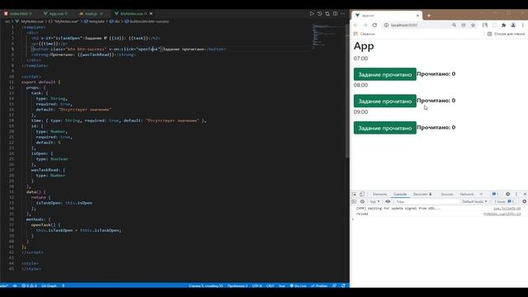Click the template breadcrumb segment
The width and height of the screenshot is (528, 297).
(94, 21)
